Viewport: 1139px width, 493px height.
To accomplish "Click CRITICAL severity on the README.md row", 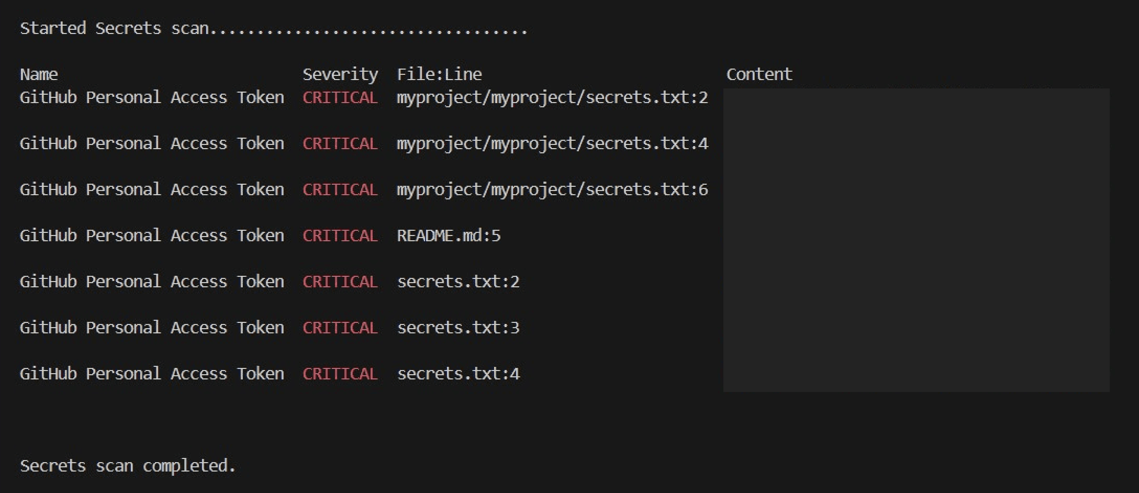I will (340, 236).
